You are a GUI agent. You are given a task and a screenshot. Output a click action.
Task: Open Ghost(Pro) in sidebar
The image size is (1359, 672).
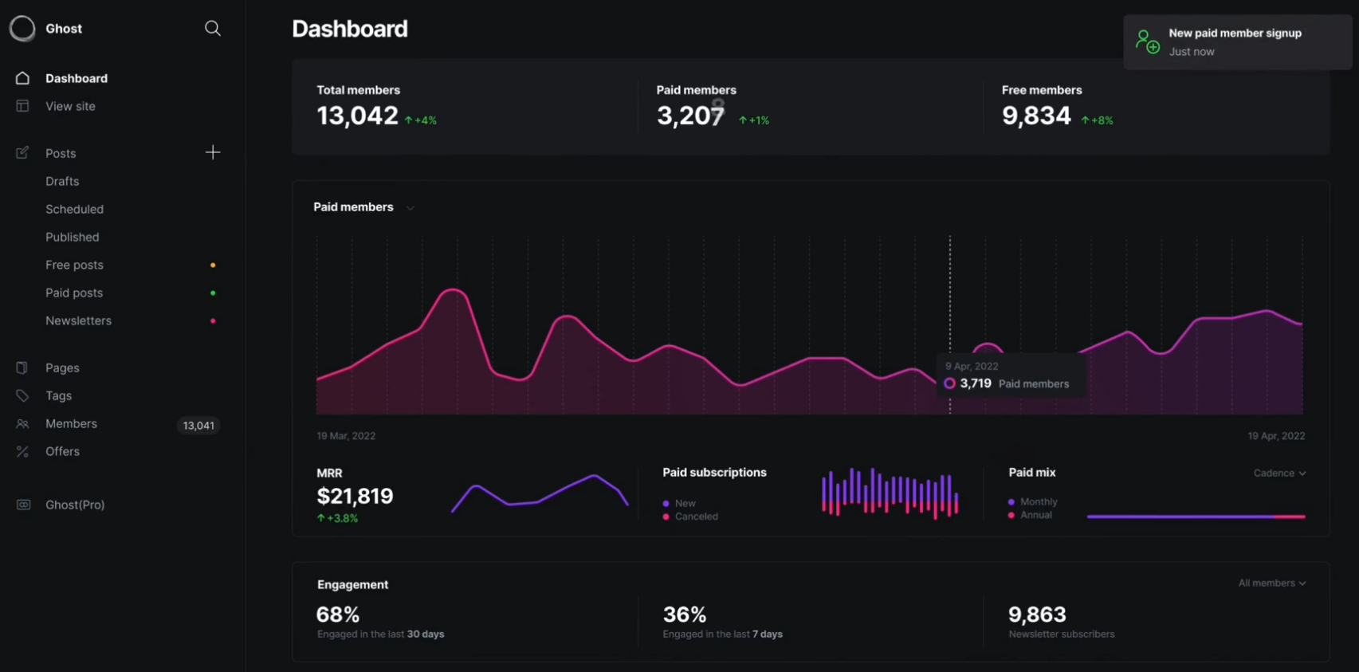point(75,505)
